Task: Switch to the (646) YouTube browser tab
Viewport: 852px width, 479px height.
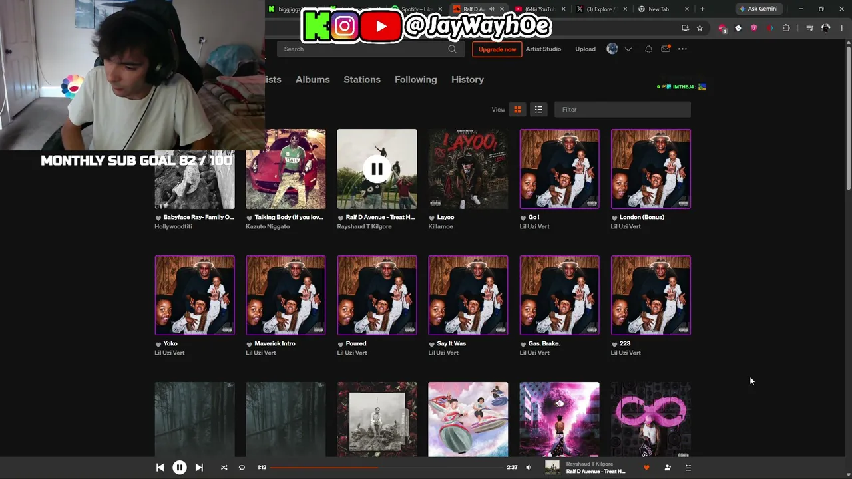Action: pyautogui.click(x=539, y=9)
